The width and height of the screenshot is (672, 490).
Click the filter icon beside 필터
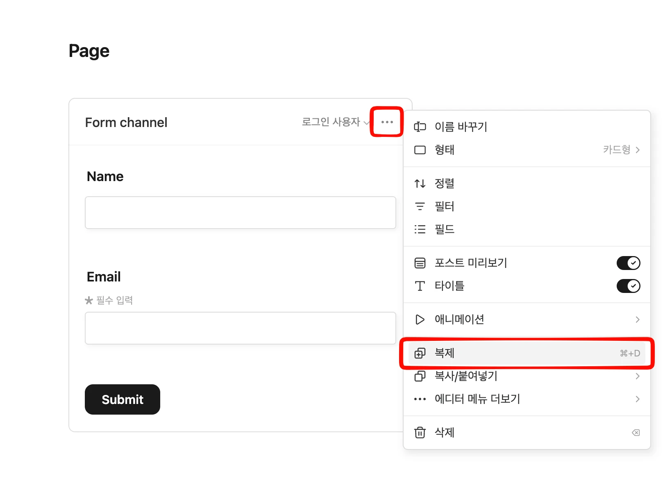pos(420,206)
